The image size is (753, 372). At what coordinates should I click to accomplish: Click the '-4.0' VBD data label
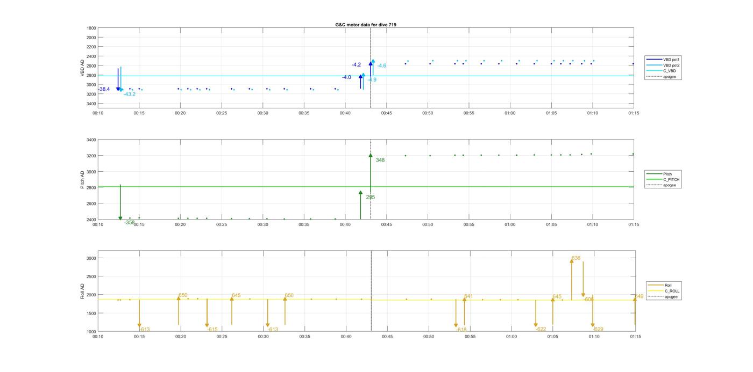[x=346, y=77]
